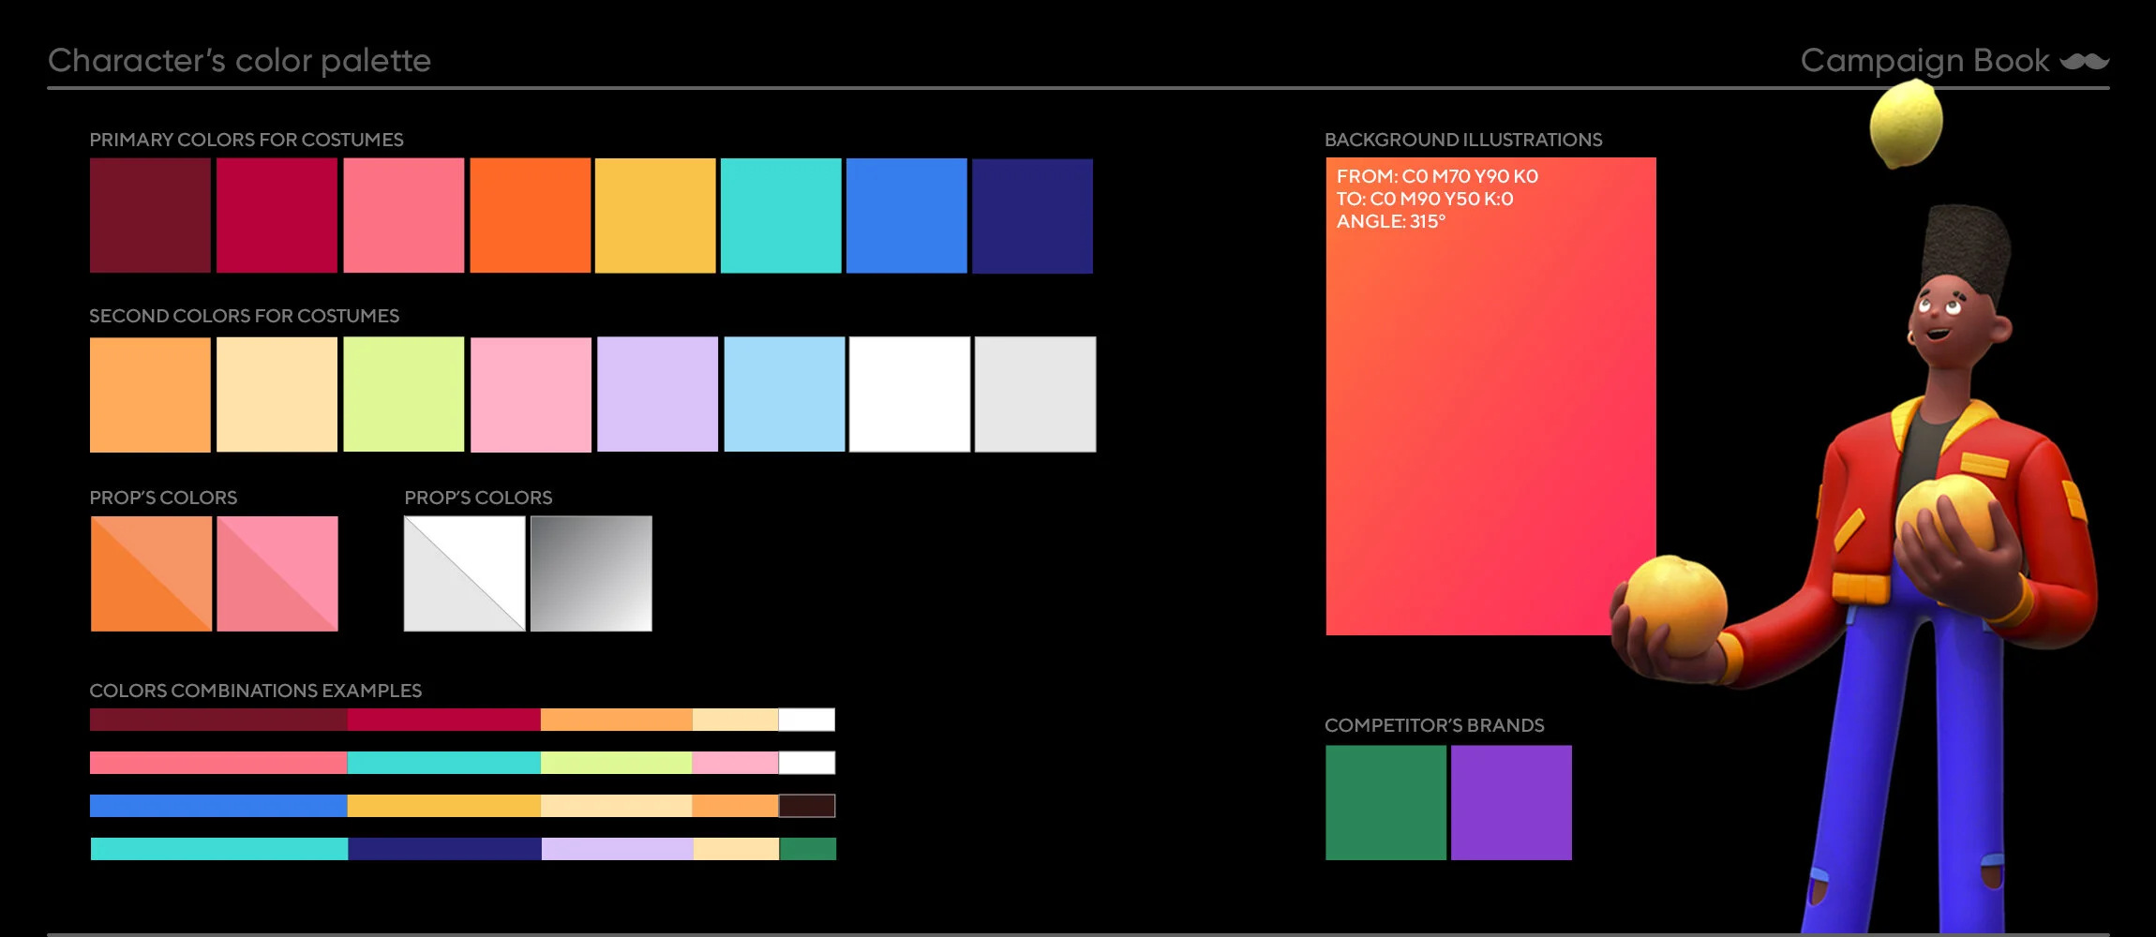Click the Campaign Book title text
Screen dimensions: 2156x937
(x=1924, y=61)
